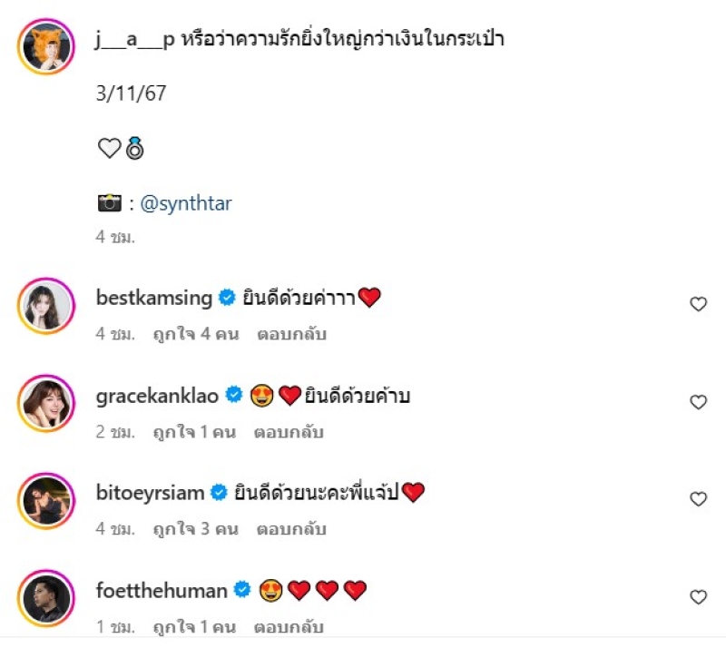Open gracekanklao's profile avatar

point(46,404)
